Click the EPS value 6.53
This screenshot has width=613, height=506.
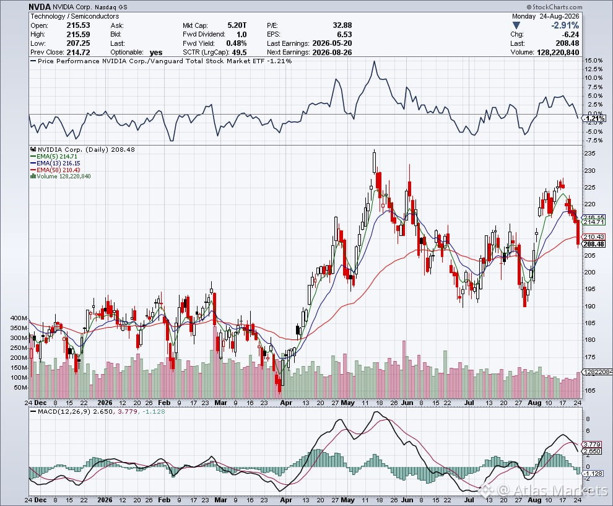click(344, 35)
